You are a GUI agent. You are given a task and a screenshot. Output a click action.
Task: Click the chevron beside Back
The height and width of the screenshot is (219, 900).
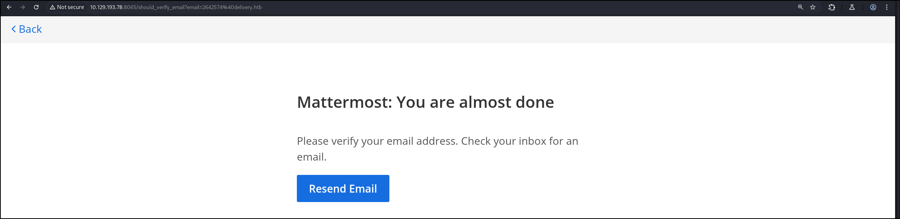[x=14, y=29]
